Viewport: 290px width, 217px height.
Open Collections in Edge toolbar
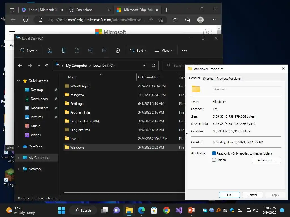pos(187,20)
